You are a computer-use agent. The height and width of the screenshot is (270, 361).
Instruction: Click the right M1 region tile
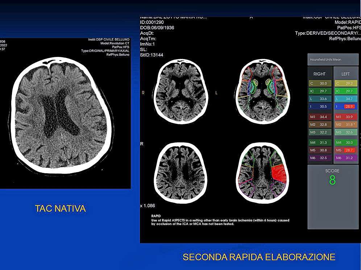click(x=320, y=117)
